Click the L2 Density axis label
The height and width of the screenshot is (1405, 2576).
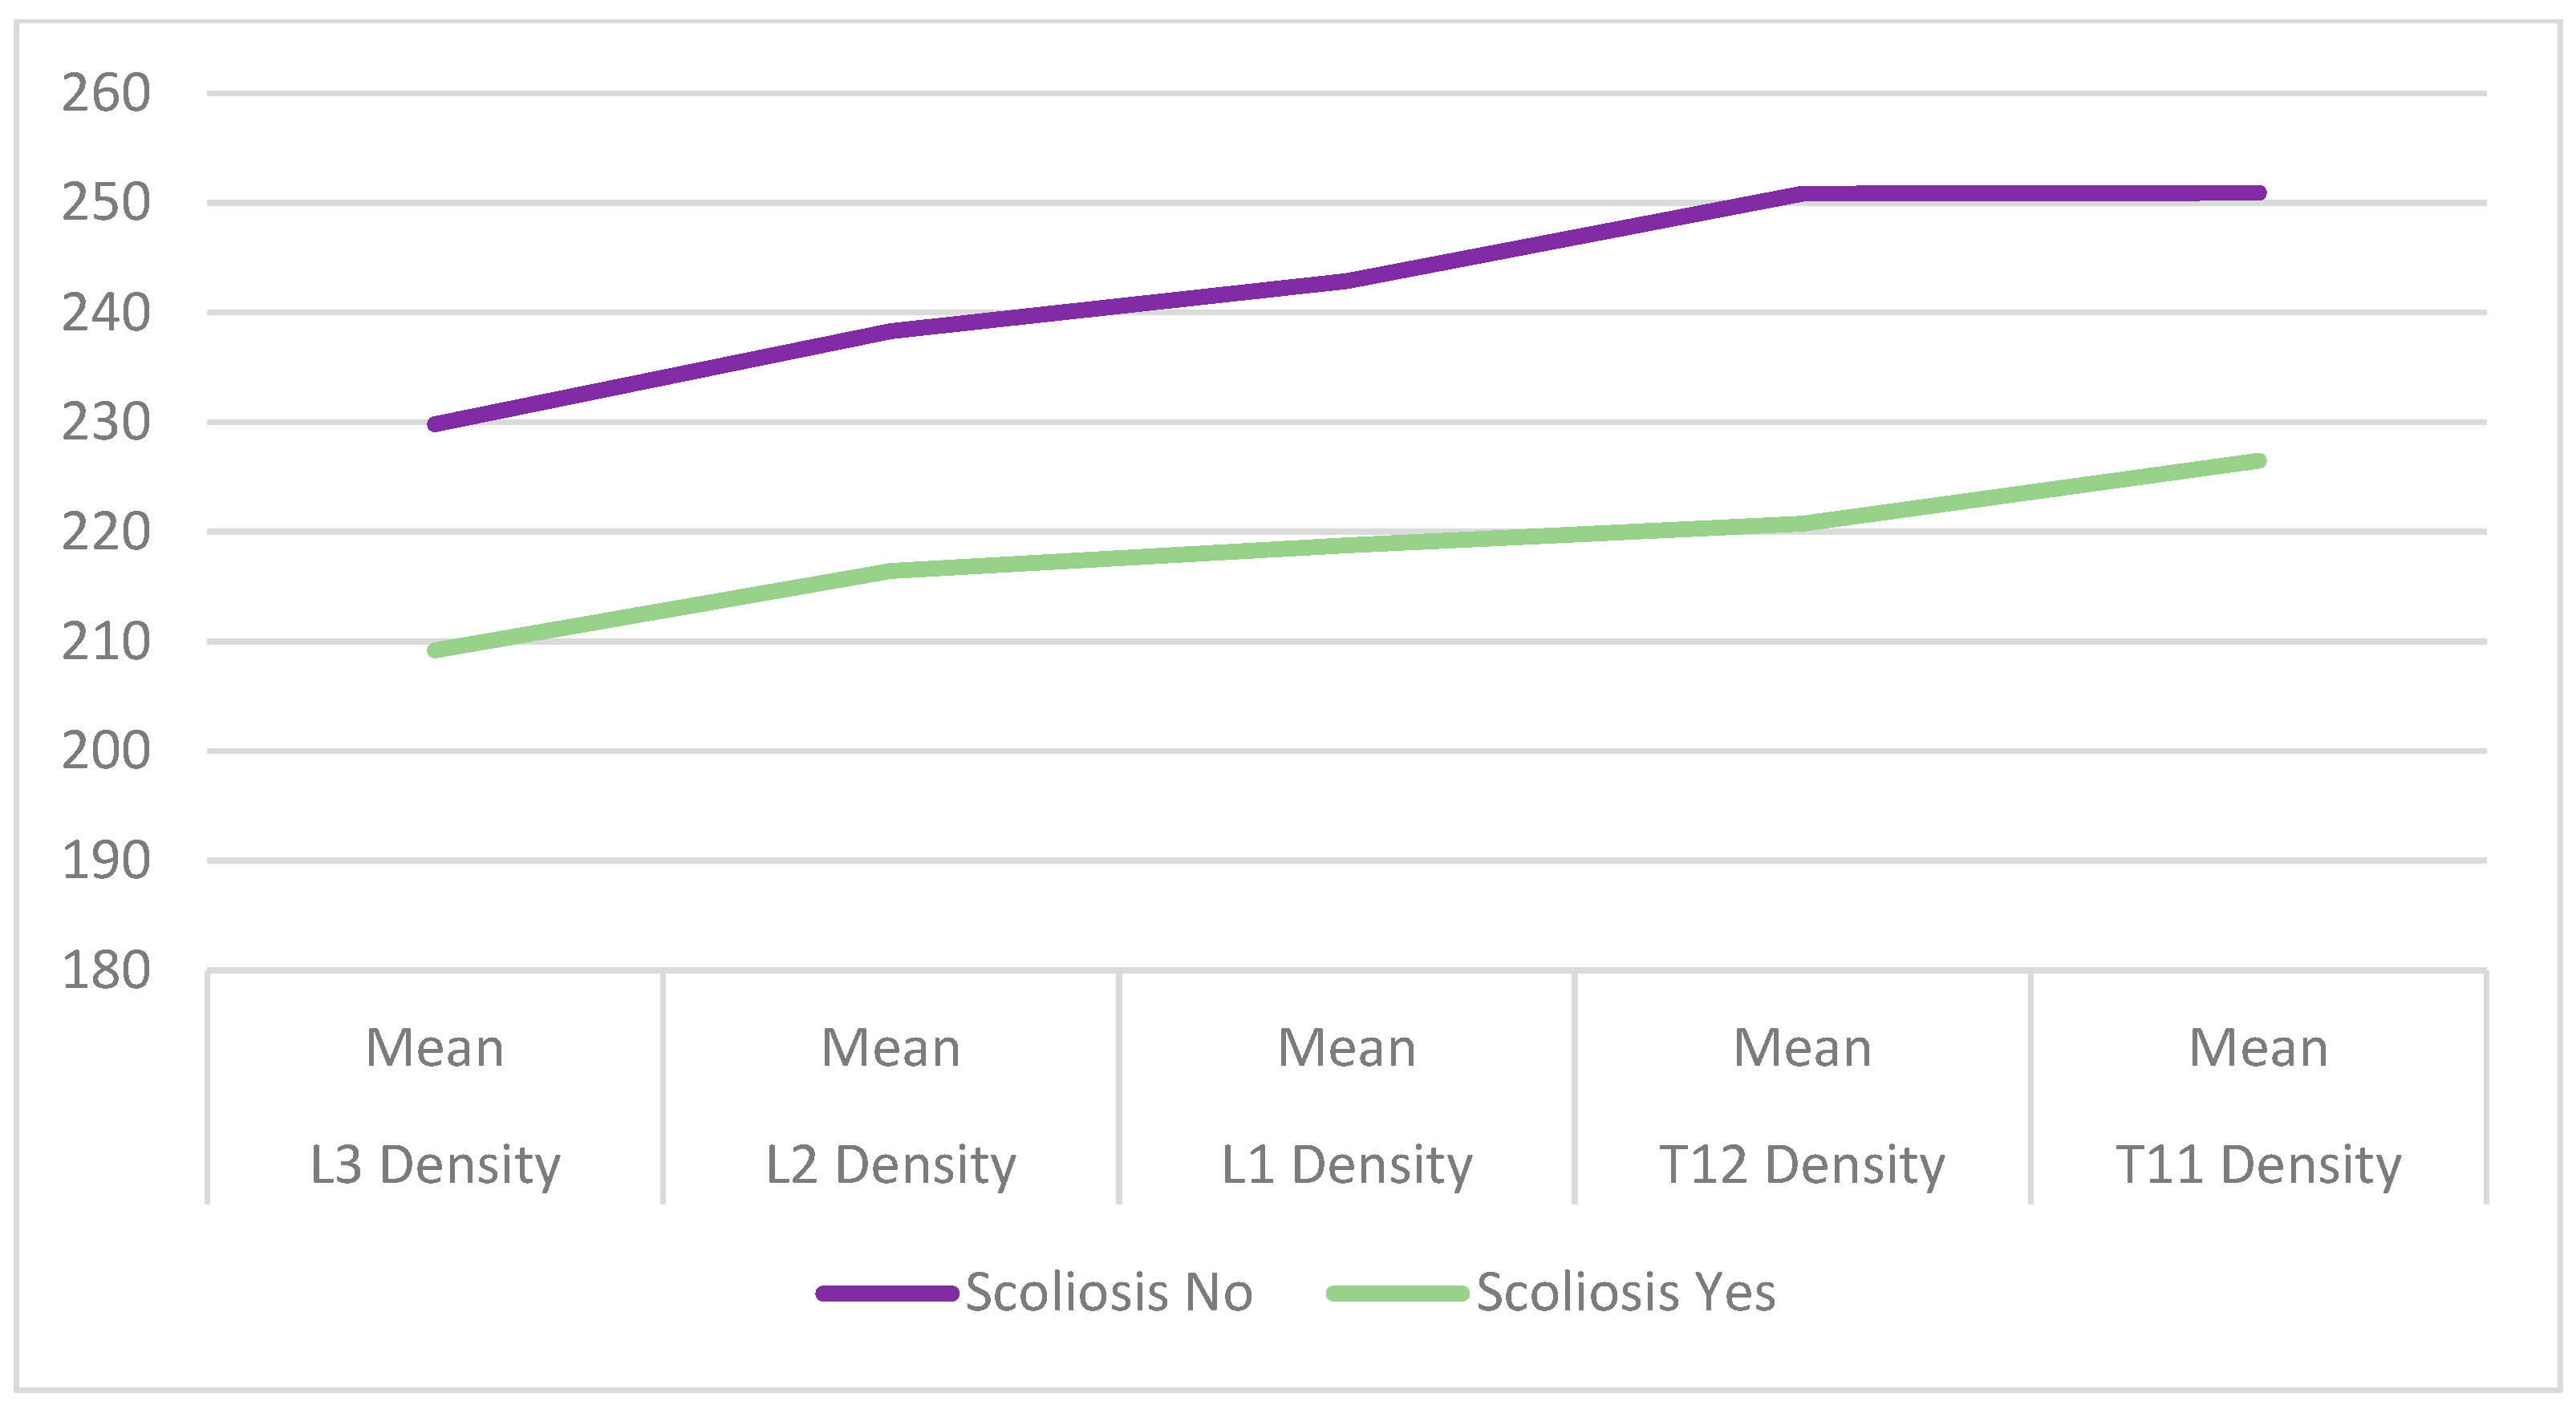click(x=891, y=1164)
